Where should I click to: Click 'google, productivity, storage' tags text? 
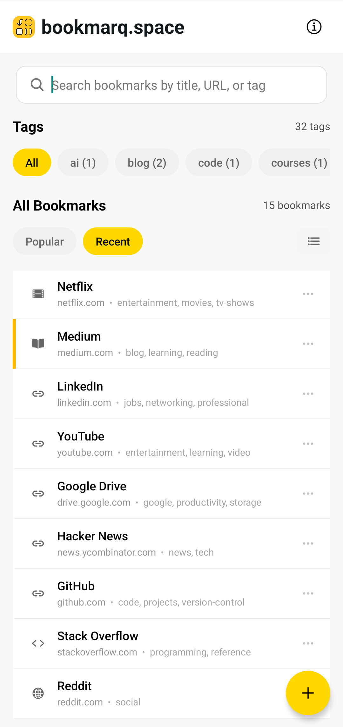[x=202, y=502]
